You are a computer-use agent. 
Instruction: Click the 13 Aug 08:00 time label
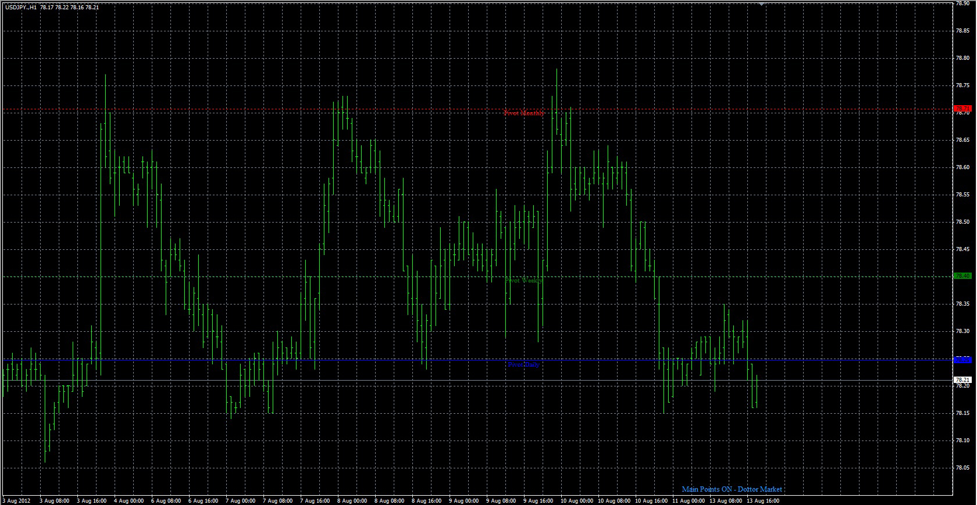(726, 501)
